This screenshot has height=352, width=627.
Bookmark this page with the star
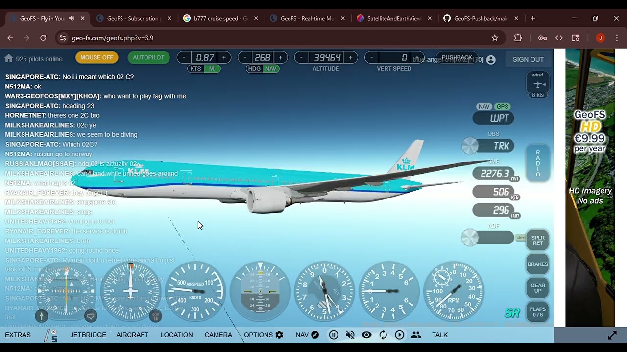coord(495,38)
